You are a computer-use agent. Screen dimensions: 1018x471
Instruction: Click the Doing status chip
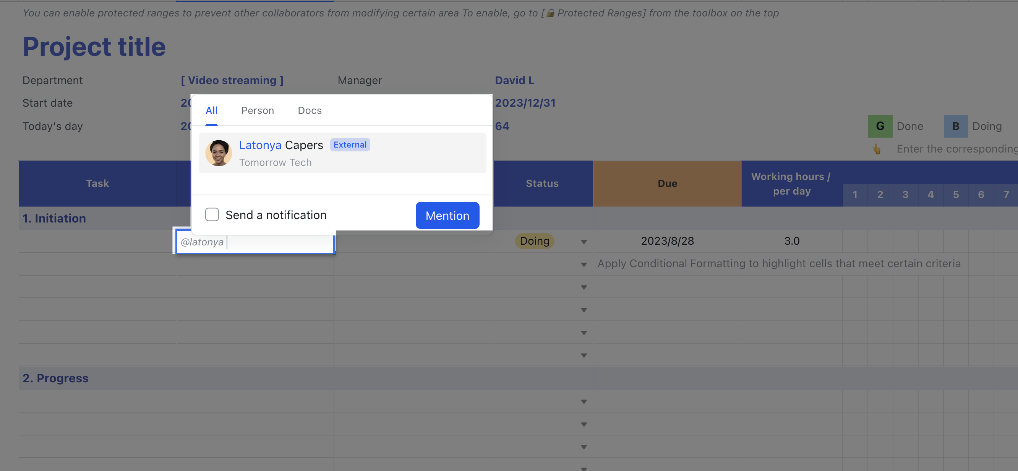[x=534, y=241]
